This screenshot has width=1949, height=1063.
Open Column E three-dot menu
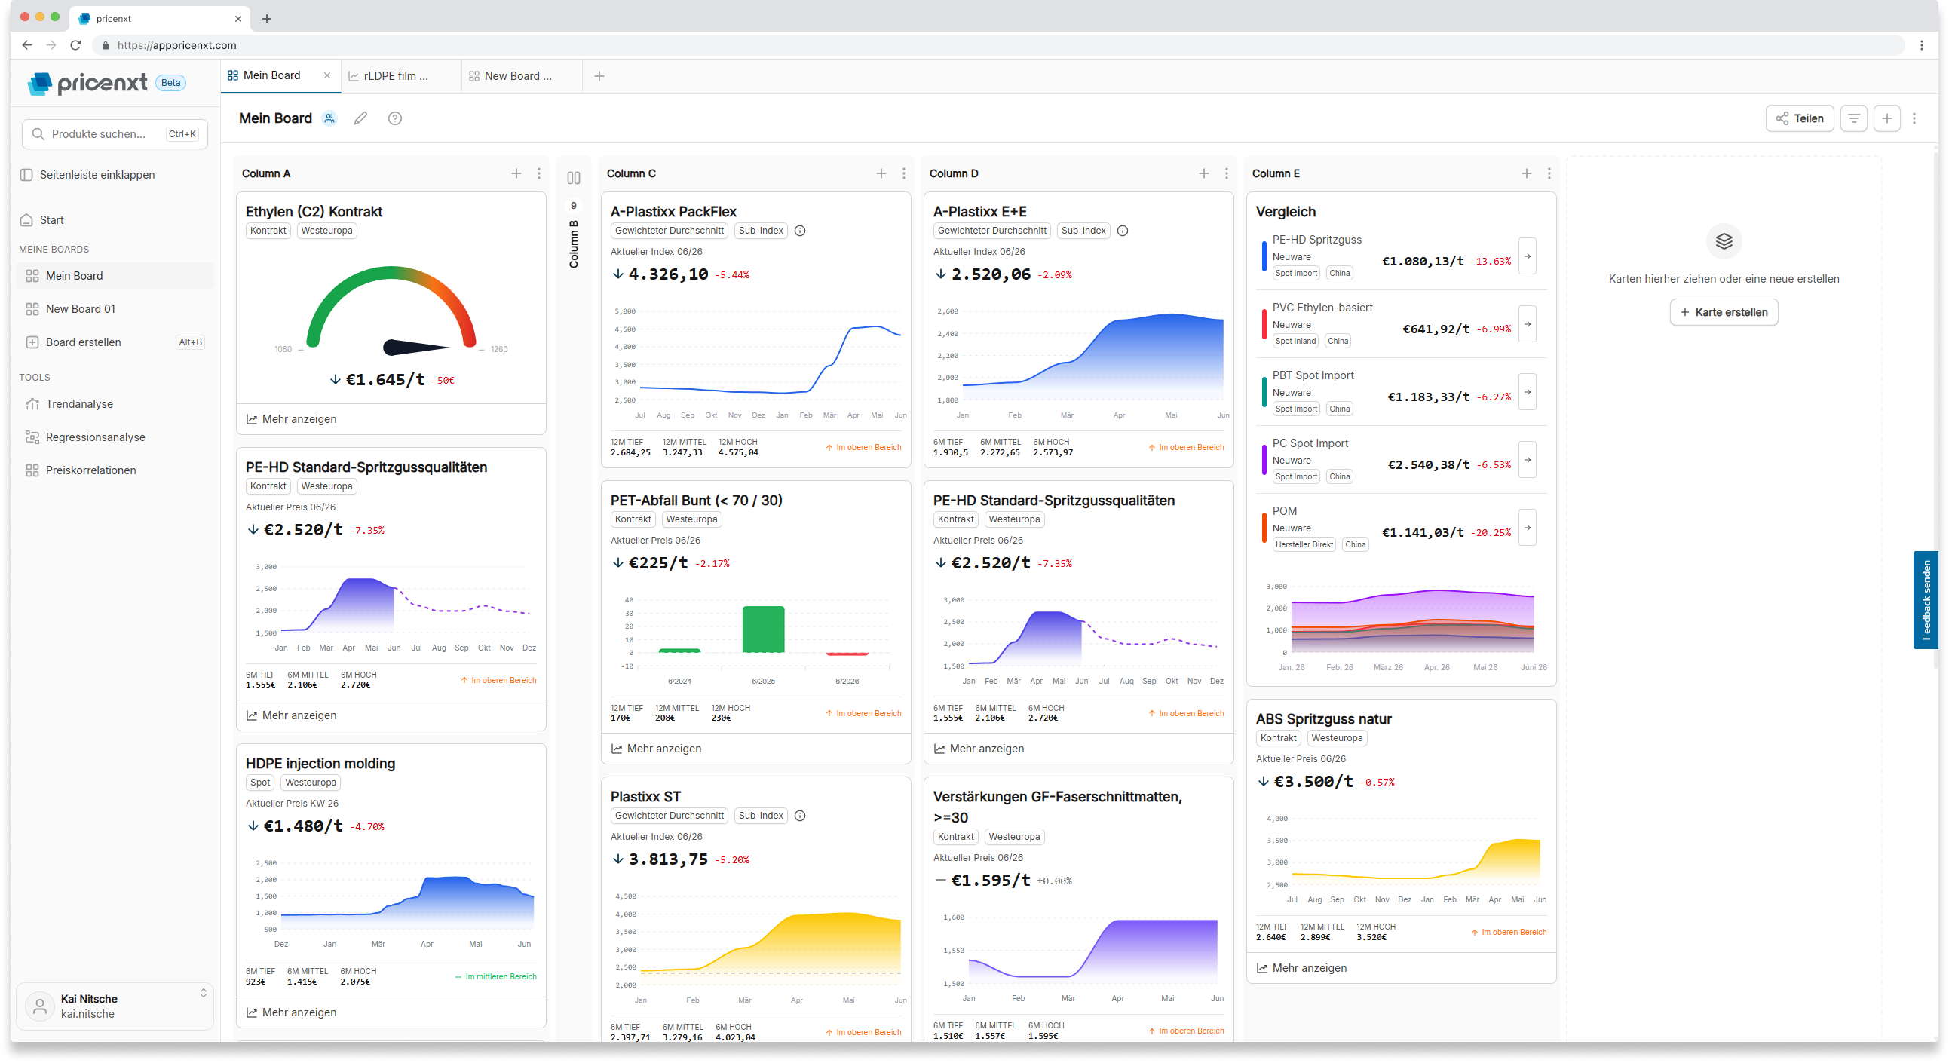tap(1549, 173)
